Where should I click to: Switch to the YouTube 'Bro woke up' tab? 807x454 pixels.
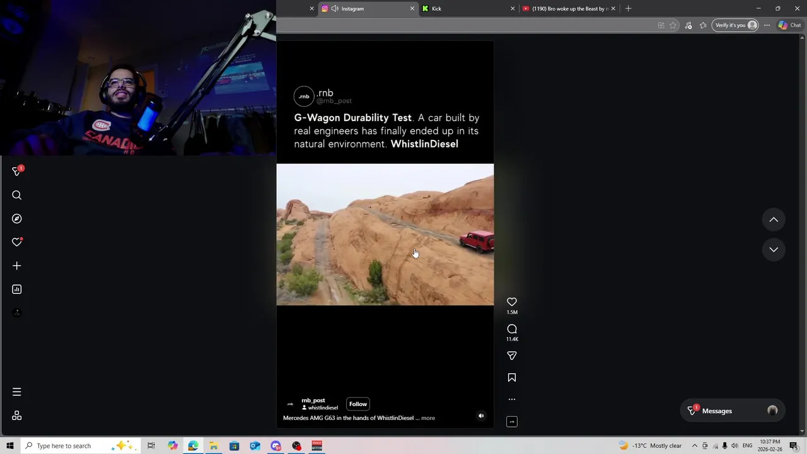tap(569, 9)
